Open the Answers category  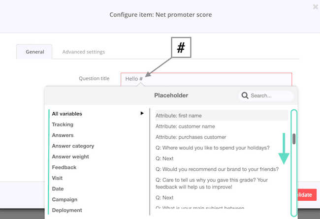click(x=63, y=135)
